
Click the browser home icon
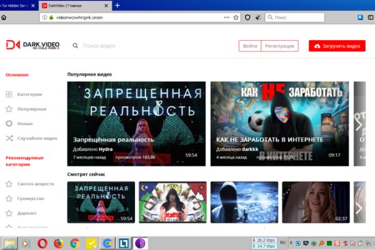[x=4, y=17]
